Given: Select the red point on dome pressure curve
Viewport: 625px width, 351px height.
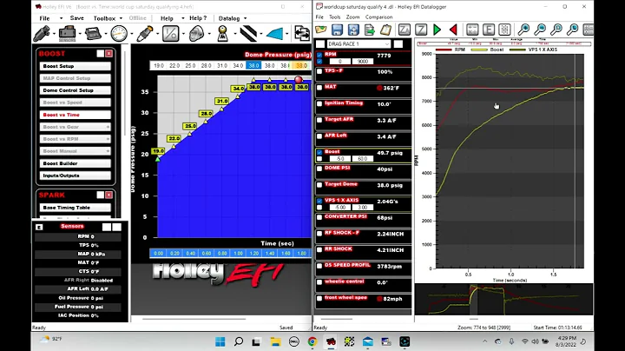Looking at the screenshot, I should pos(299,80).
